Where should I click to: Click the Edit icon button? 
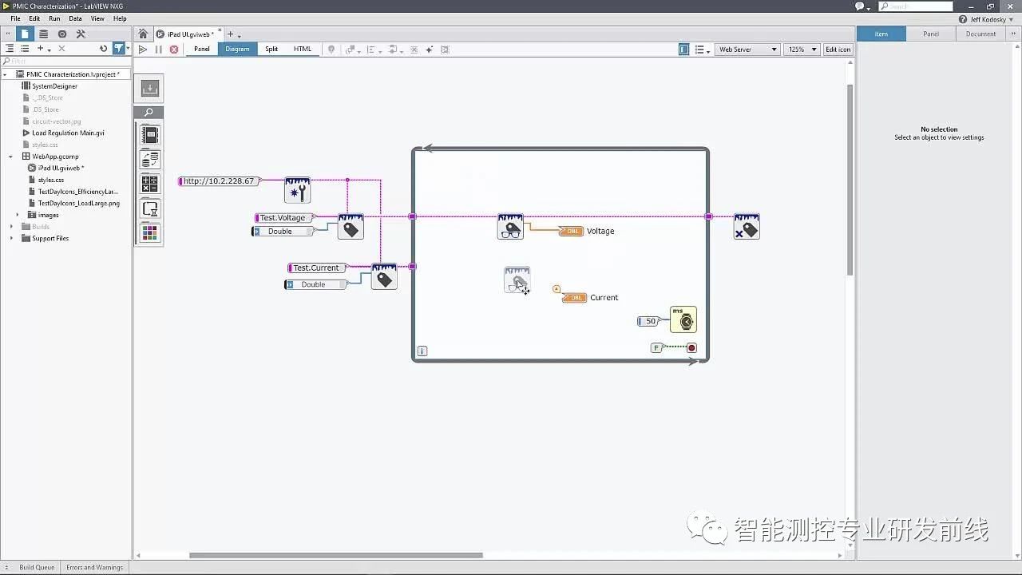(838, 50)
